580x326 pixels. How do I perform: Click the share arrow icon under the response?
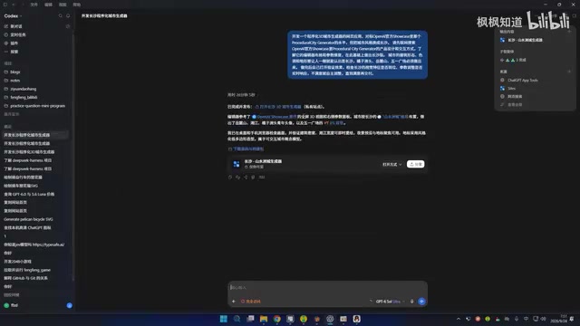pos(246,177)
